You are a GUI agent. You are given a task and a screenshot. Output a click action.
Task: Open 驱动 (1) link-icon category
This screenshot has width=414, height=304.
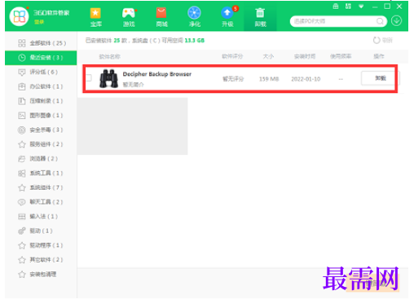tap(41, 231)
